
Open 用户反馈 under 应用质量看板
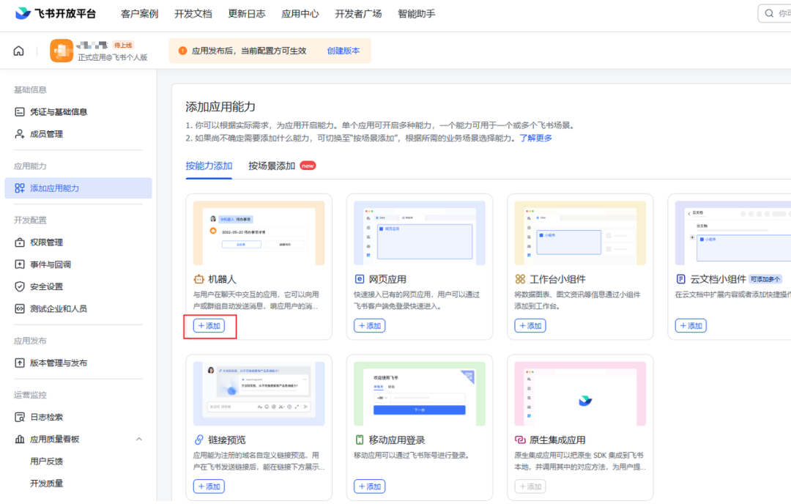[x=47, y=462]
